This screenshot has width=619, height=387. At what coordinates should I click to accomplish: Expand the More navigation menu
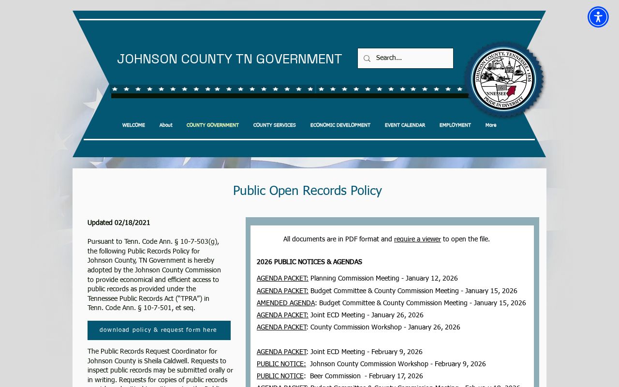point(491,125)
